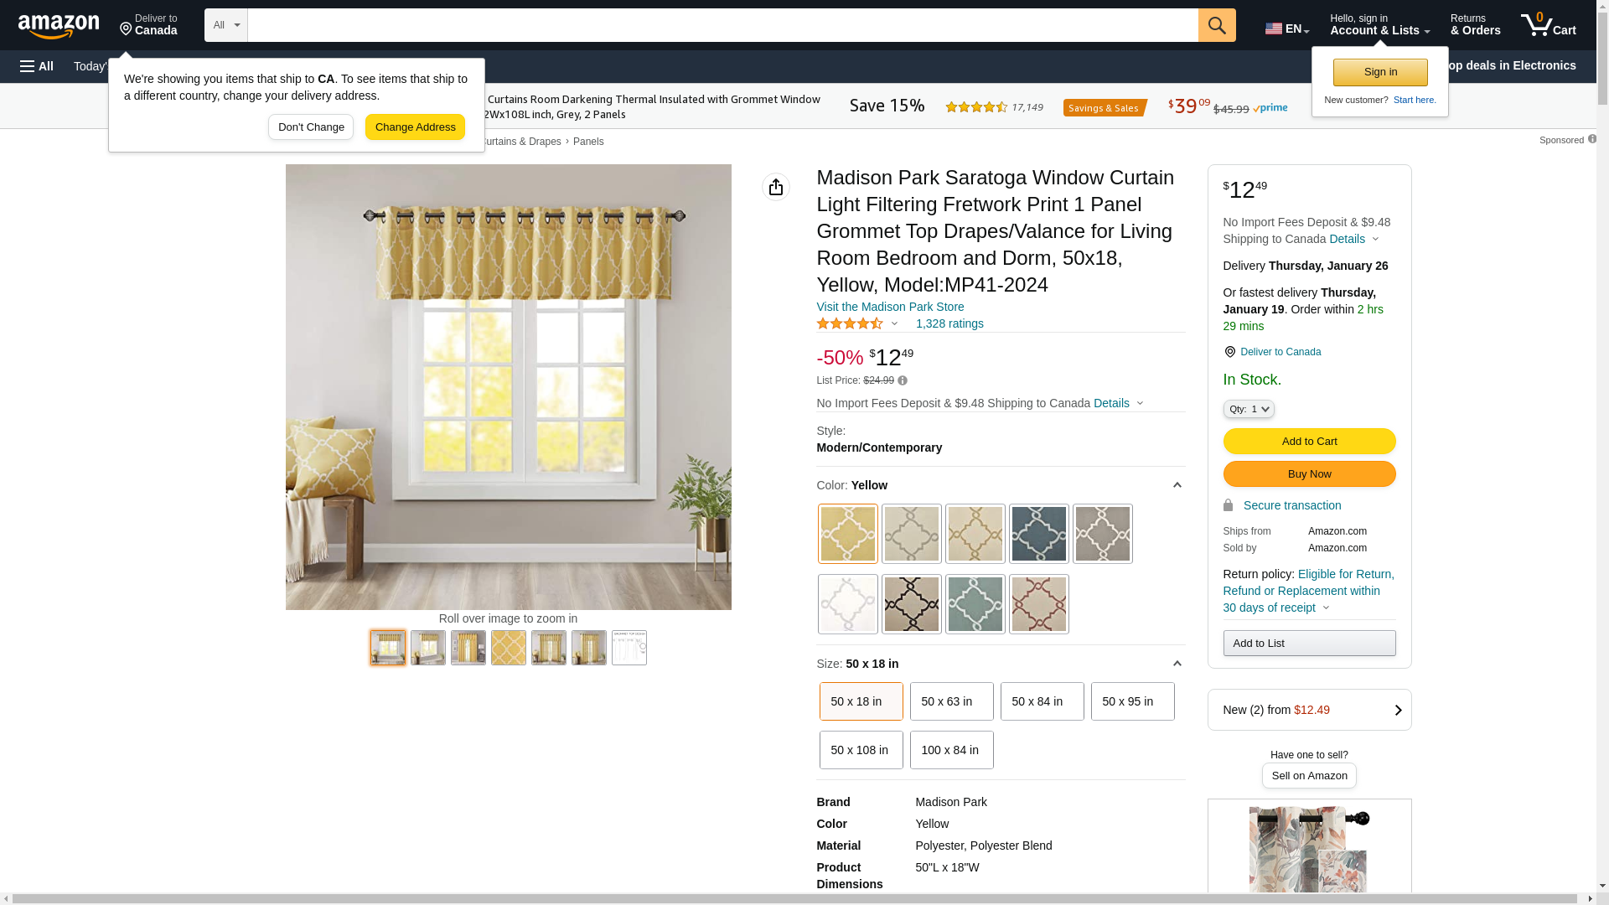The width and height of the screenshot is (1609, 905).
Task: Click the fourth product thumbnail showing yellow pattern
Action: point(509,648)
